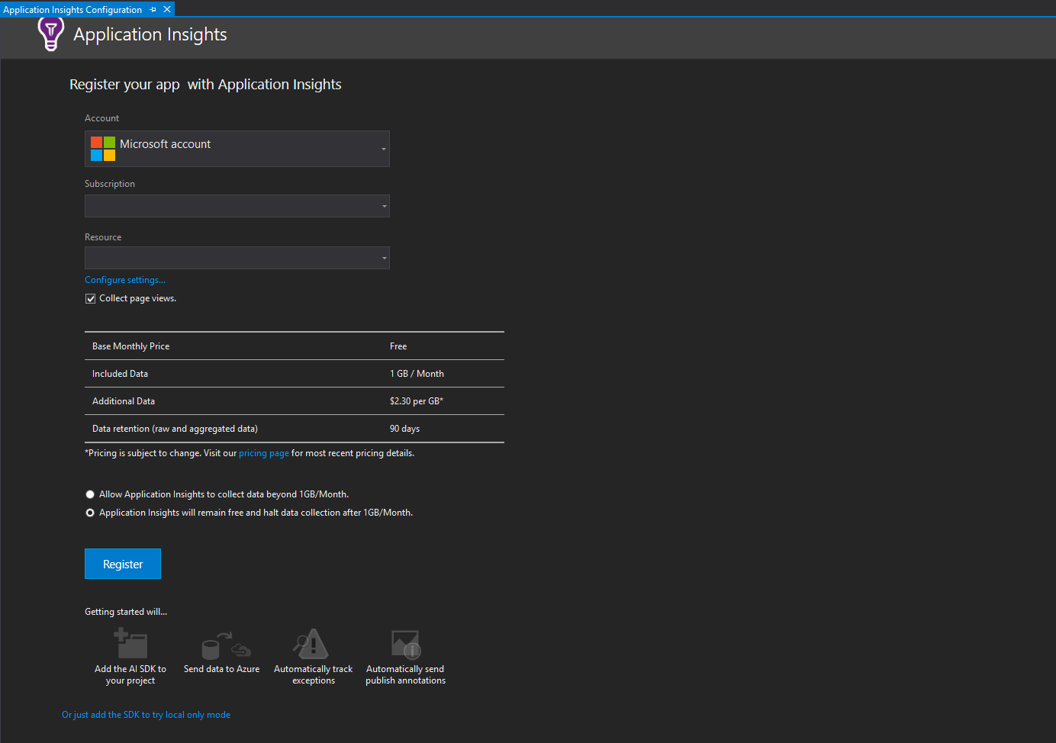Click the Included Data row label
Screen dimensions: 1056x743
tap(120, 374)
